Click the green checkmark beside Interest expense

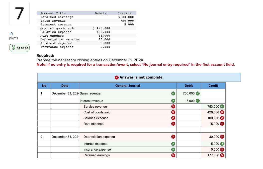(173, 144)
